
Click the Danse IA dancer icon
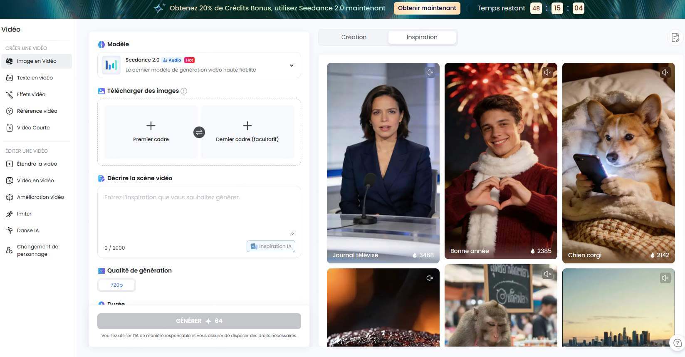(10, 231)
